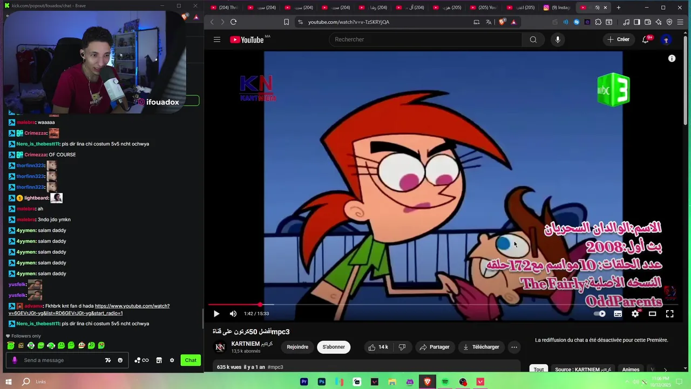Show more filter chips with right chevron
This screenshot has height=389, width=691.
coord(665,370)
